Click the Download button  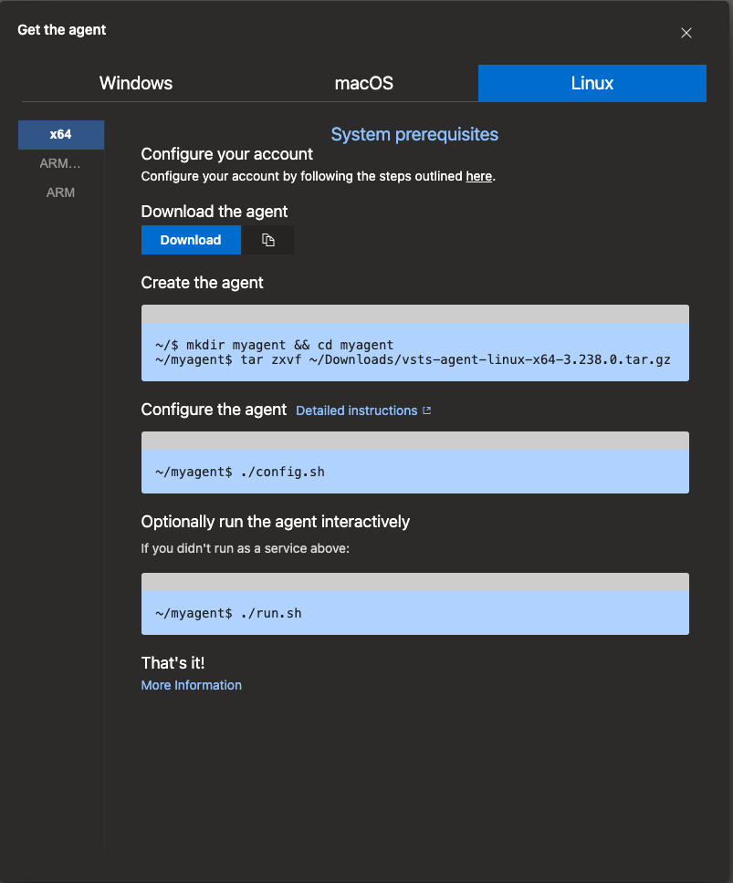191,240
